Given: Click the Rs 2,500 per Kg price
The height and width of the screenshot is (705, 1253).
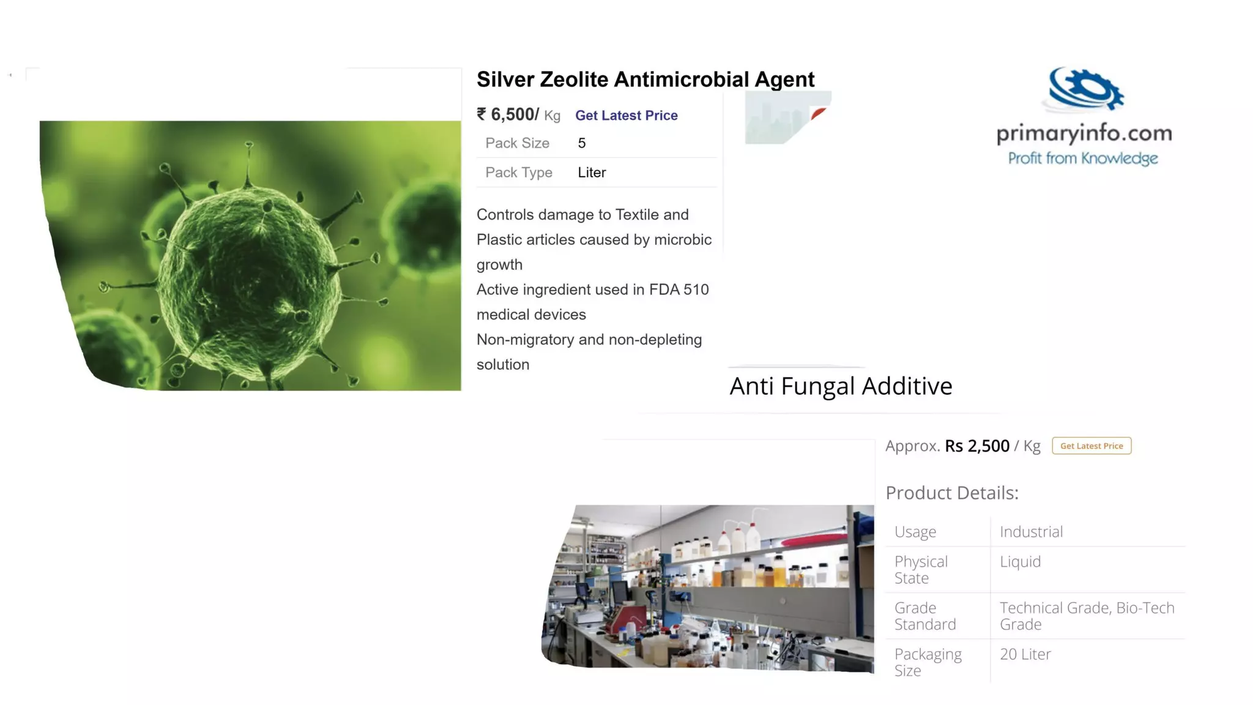Looking at the screenshot, I should click(992, 446).
